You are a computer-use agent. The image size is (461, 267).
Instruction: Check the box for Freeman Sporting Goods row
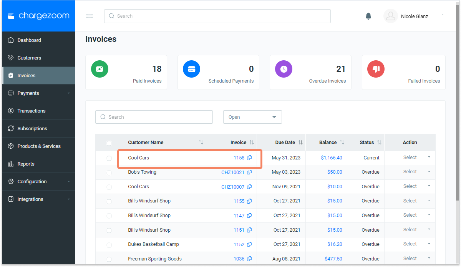(x=109, y=259)
